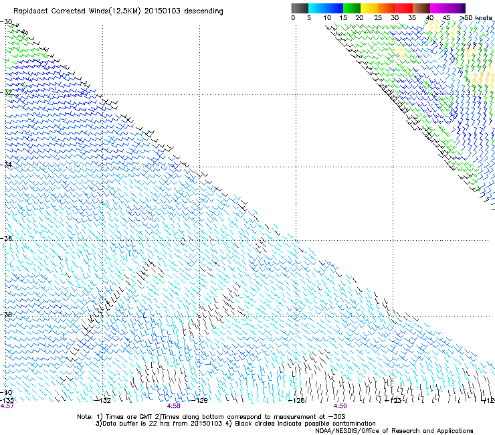Select the yellow 20-25 knots legend swatch

(369, 8)
